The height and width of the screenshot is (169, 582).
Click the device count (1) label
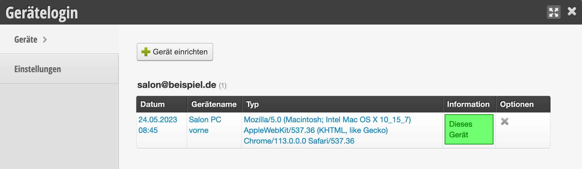pos(223,86)
